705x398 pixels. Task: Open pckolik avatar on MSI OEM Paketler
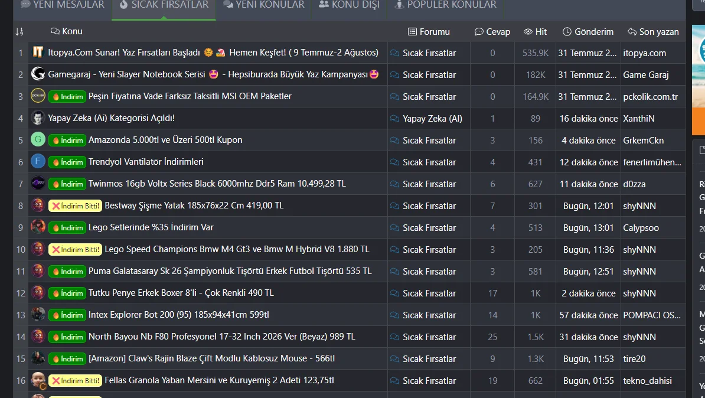pos(38,96)
